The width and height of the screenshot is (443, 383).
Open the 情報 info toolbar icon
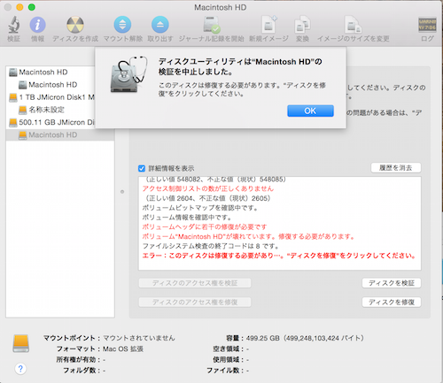coord(37,25)
